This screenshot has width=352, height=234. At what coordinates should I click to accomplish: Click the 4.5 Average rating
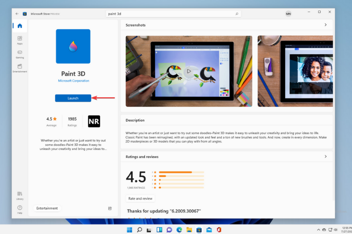(52, 121)
